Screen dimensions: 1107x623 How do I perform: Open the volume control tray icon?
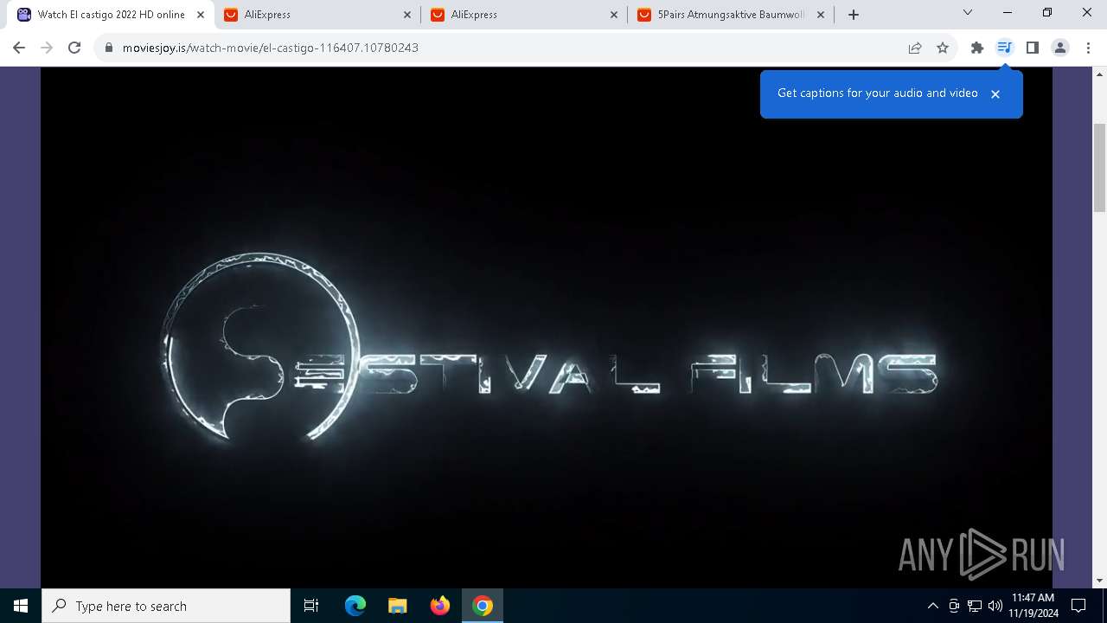tap(995, 606)
